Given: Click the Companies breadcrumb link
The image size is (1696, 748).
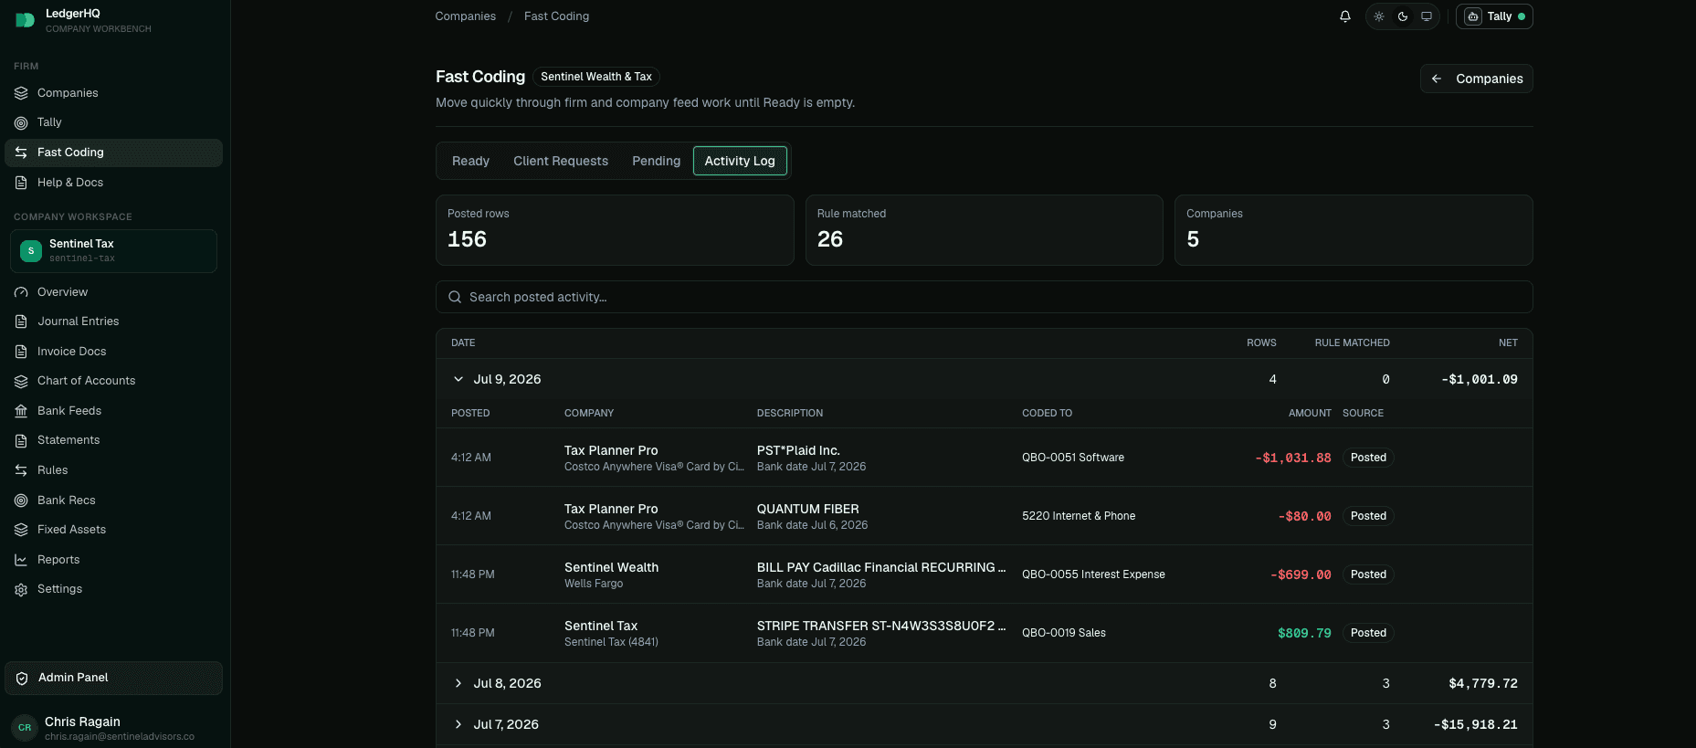Looking at the screenshot, I should click(466, 16).
